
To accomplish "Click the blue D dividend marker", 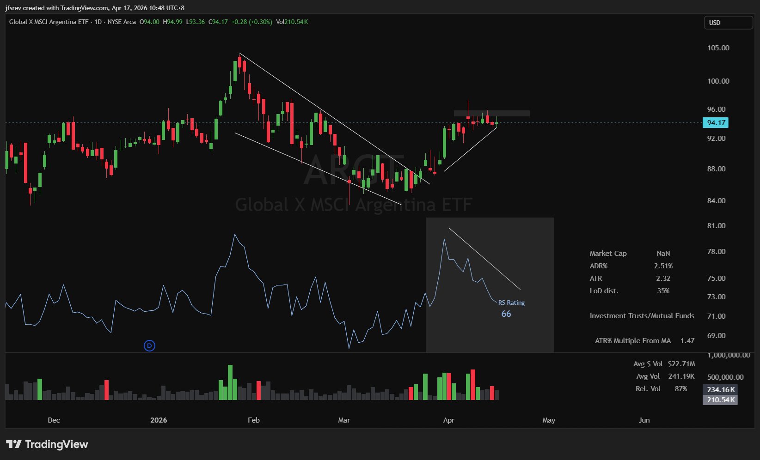I will 149,345.
